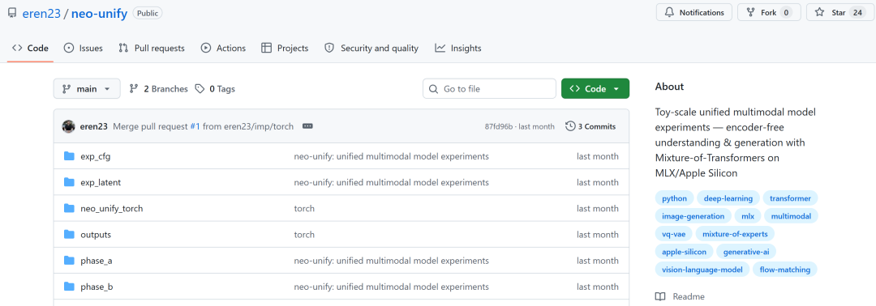Focus the Go to file search field
The image size is (876, 306).
[489, 88]
